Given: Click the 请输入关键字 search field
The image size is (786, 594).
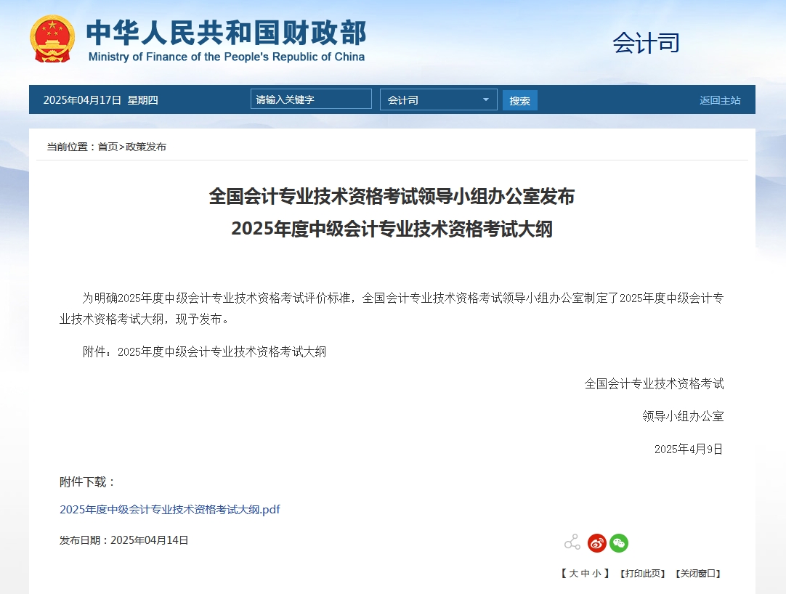Looking at the screenshot, I should click(312, 99).
